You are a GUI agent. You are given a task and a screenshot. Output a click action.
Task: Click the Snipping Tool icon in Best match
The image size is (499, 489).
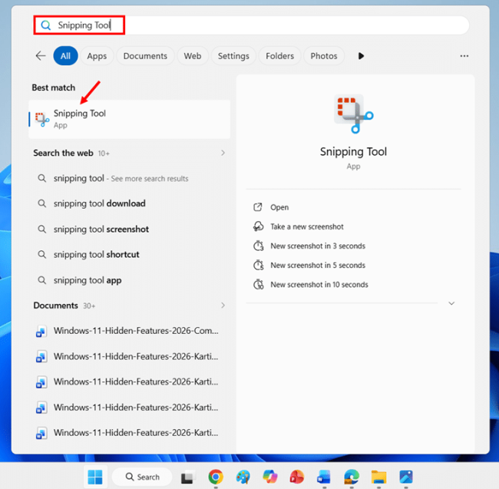point(42,119)
